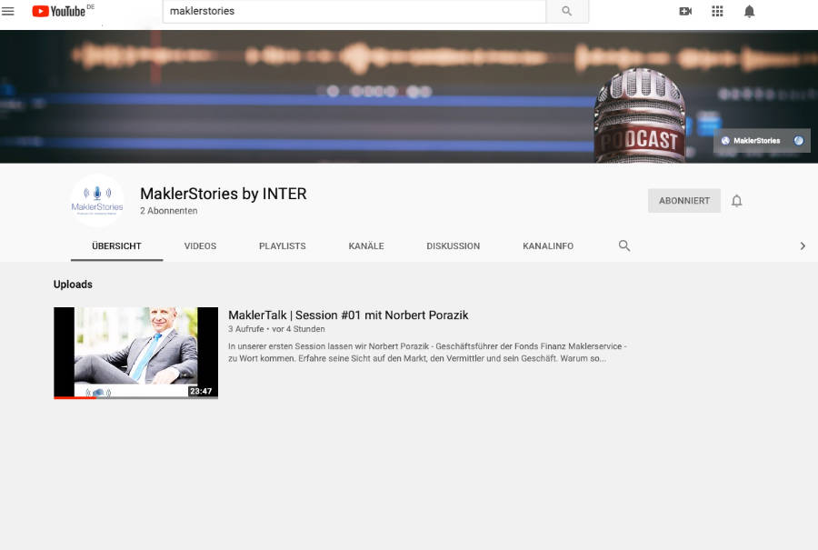The height and width of the screenshot is (550, 818).
Task: Click the 23:47 duration badge
Action: [x=201, y=391]
